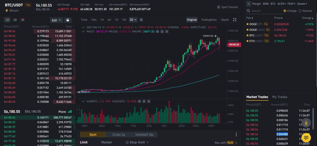Click the depth bars icon beside More

point(70,112)
